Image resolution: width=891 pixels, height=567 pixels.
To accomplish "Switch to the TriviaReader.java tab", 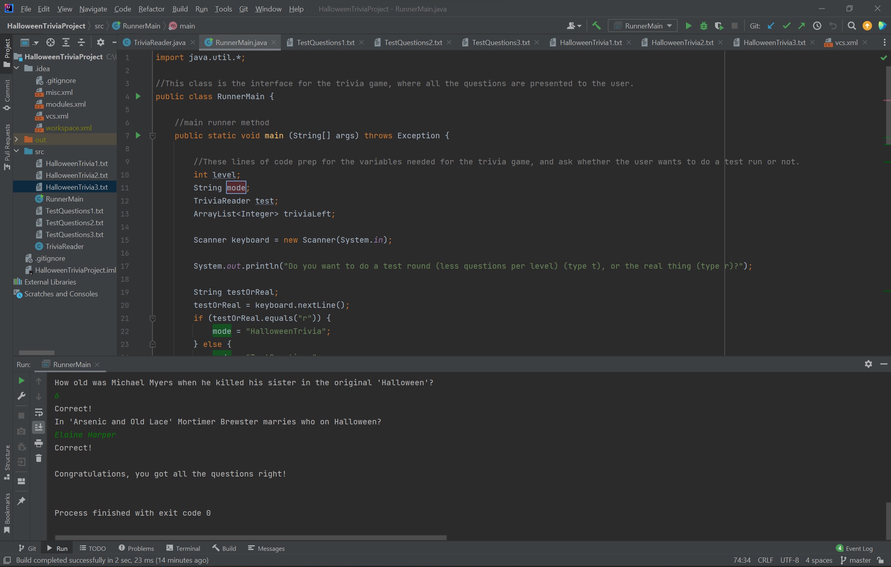I will click(x=159, y=42).
